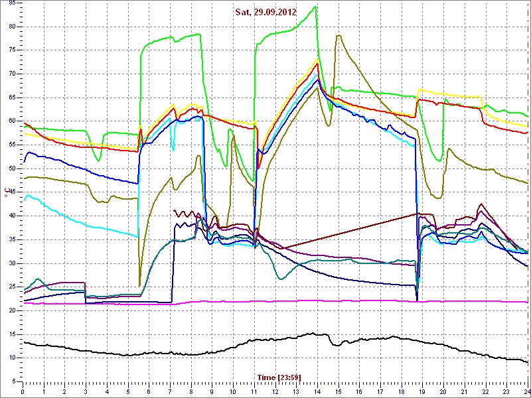Click the date title Sat, 29.09.2012
Screen dimensions: 531x398
(266, 12)
